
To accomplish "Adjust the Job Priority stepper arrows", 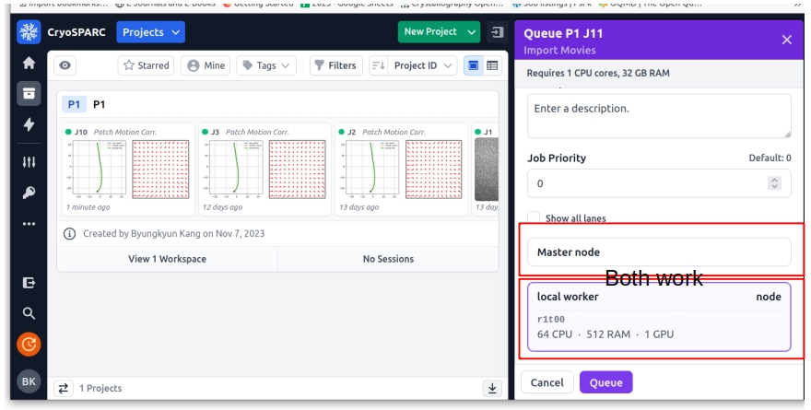I will click(774, 183).
